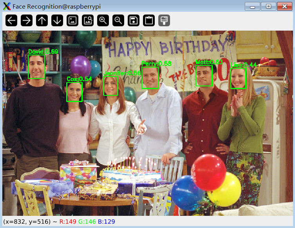Click the Cox:0.54 label
The width and height of the screenshot is (295, 228).
[79, 79]
